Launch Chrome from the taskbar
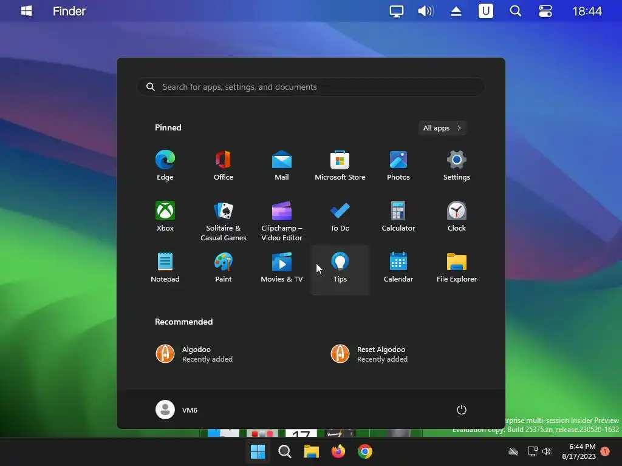Viewport: 622px width, 466px height. [x=365, y=451]
